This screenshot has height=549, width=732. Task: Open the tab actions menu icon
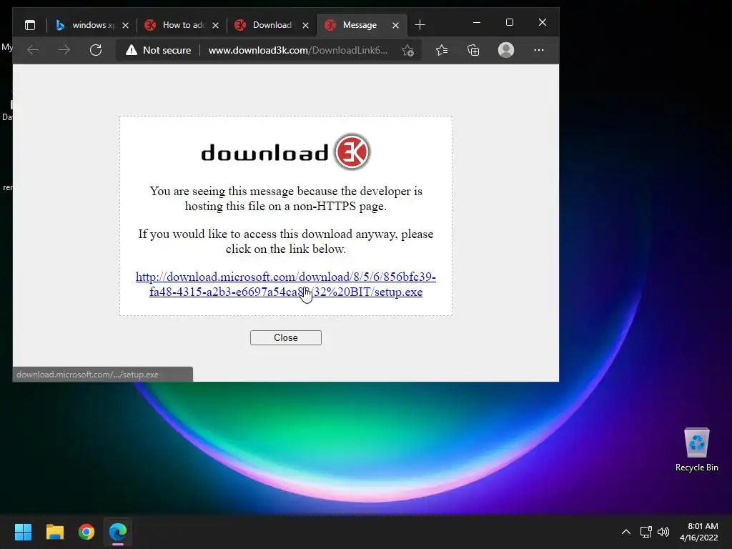(30, 25)
